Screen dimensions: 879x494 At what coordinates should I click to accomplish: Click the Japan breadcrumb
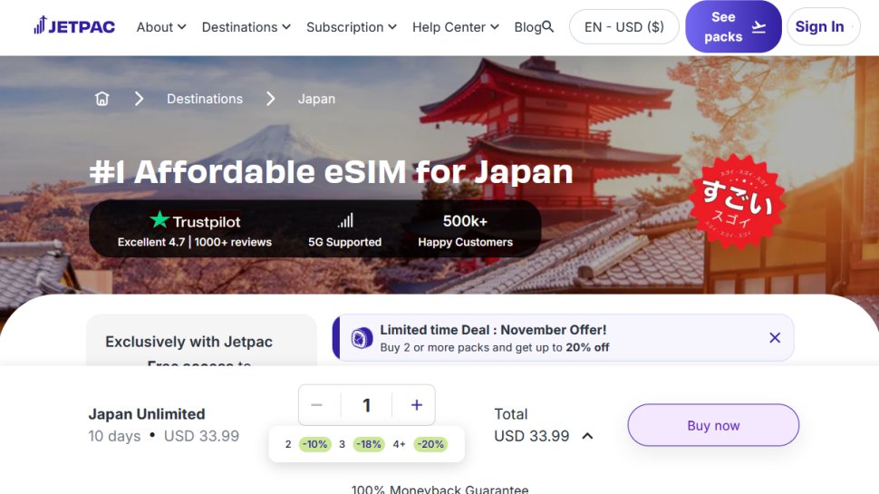pyautogui.click(x=317, y=99)
